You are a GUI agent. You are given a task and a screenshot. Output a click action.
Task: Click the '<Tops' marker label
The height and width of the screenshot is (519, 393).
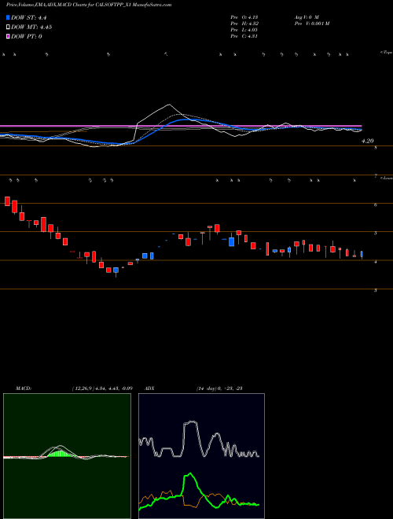pos(387,53)
